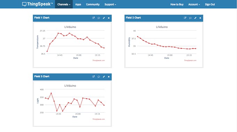Select the first data point on Humidity chart
Image resolution: width=237 pixels, height=132 pixels.
(138, 37)
